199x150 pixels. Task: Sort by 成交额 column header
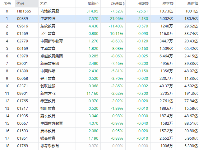pos(168,4)
